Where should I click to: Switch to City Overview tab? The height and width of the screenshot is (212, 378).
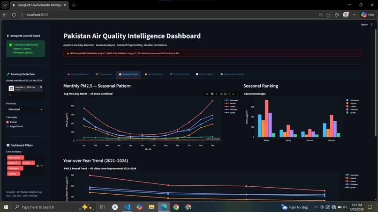coord(104,74)
